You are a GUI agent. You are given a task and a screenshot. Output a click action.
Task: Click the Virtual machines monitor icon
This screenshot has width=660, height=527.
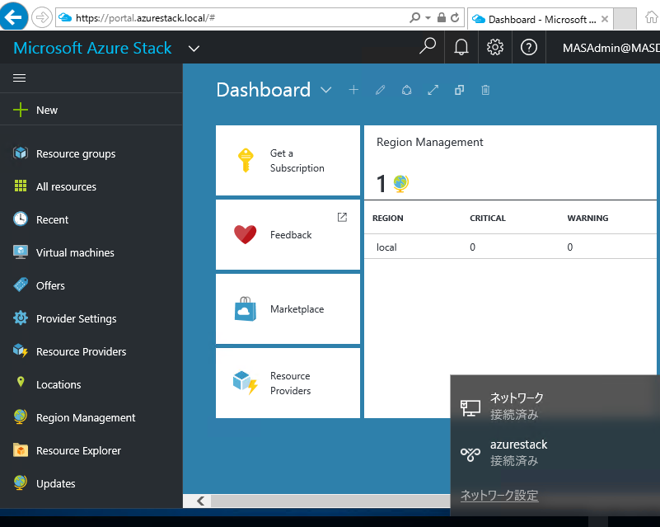[x=21, y=252]
